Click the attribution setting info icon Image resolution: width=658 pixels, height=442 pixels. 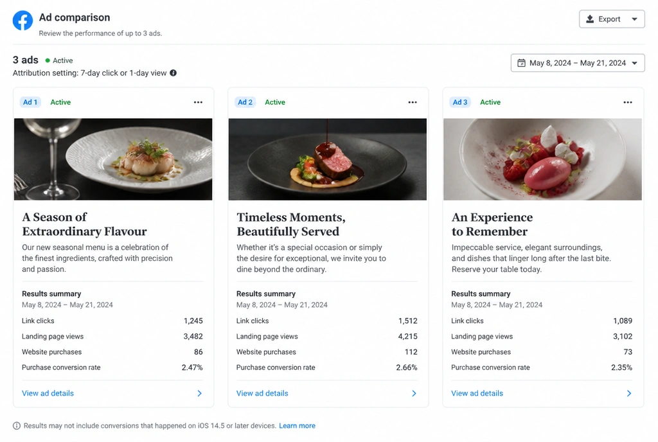[173, 73]
